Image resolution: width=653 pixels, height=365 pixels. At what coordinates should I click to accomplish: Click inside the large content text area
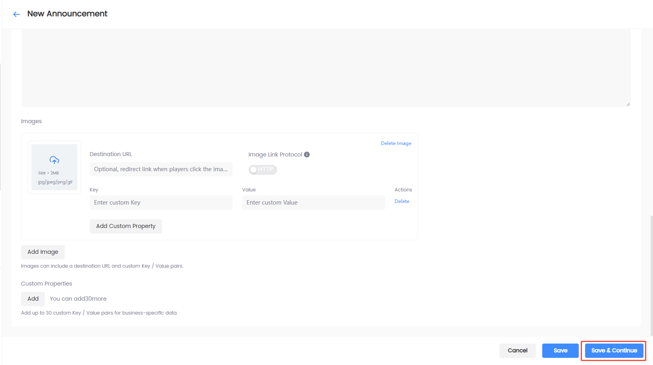coord(326,68)
